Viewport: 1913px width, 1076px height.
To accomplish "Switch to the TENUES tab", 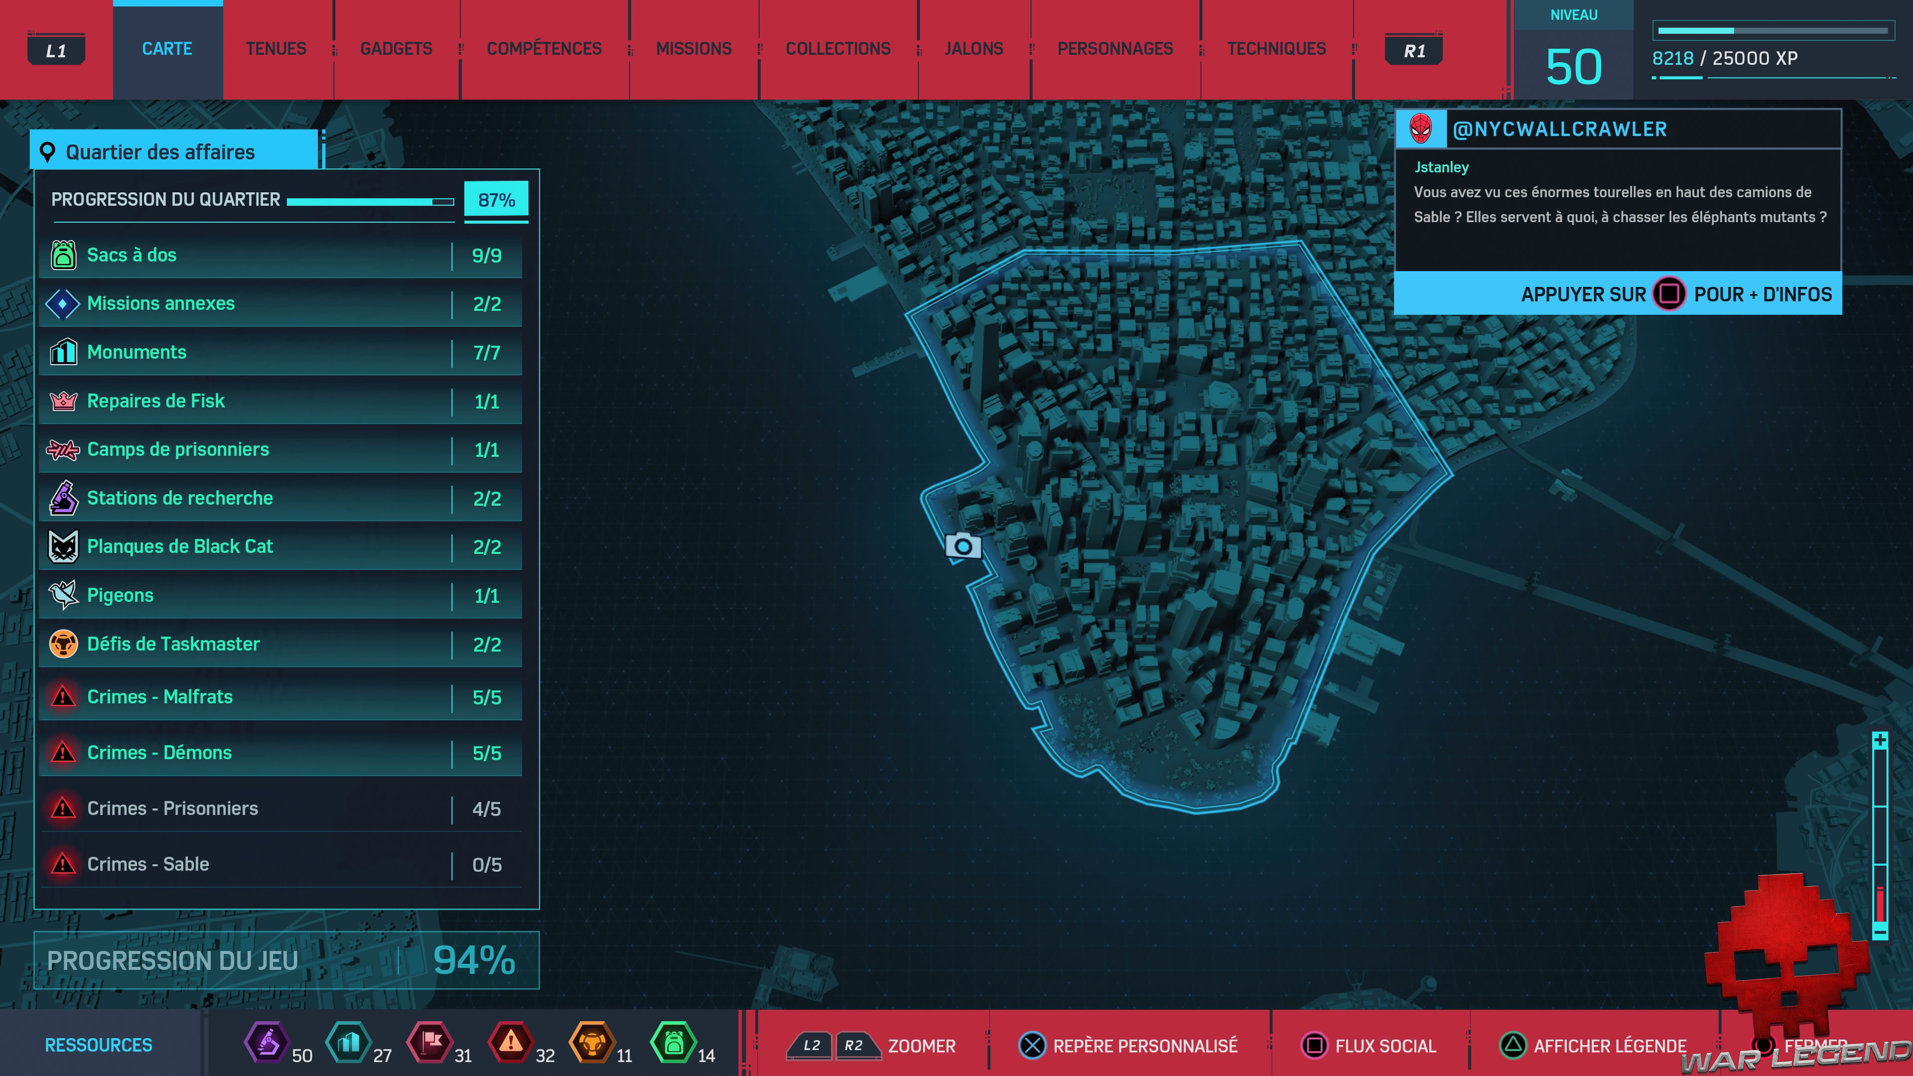I will point(275,49).
